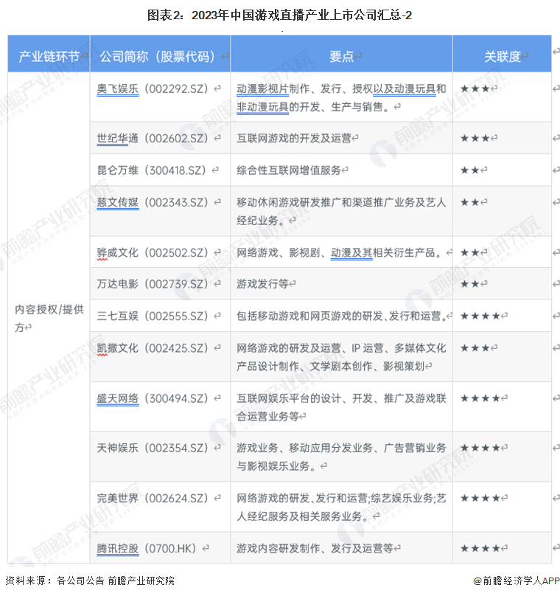Click the star rating in 世纪华通 row

tap(475, 139)
